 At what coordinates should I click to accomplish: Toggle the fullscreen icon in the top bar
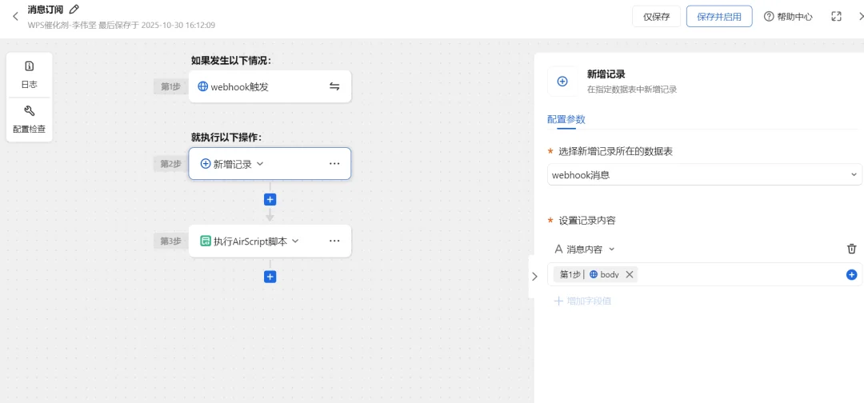click(x=836, y=17)
